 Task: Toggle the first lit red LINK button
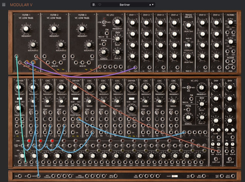point(29,141)
